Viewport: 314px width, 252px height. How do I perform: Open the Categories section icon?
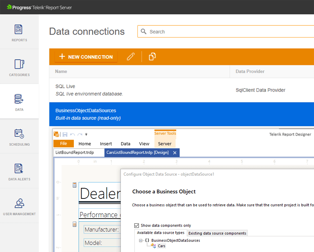[19, 64]
